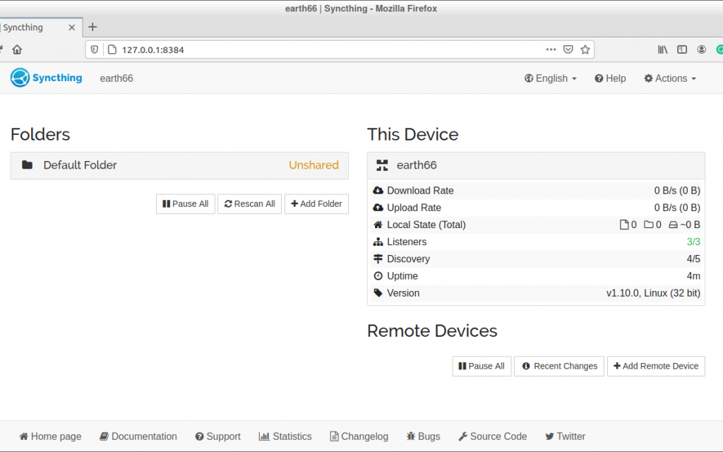Click the Syncthing logo in the header

[x=19, y=78]
